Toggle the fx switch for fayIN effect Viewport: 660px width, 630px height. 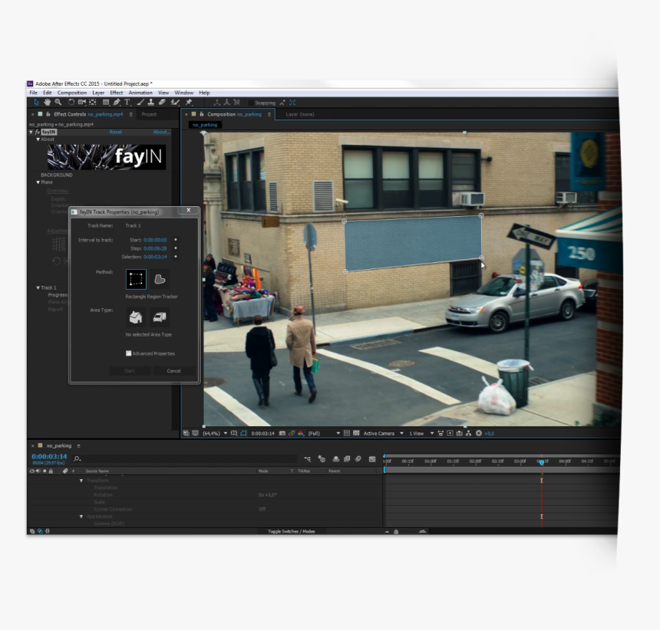[x=36, y=132]
